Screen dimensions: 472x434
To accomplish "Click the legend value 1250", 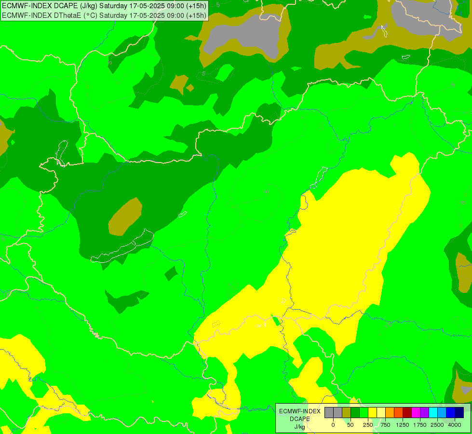I will [403, 425].
